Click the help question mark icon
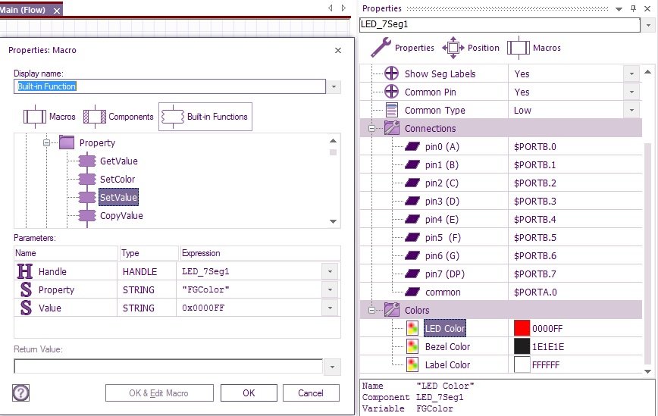 tap(20, 393)
